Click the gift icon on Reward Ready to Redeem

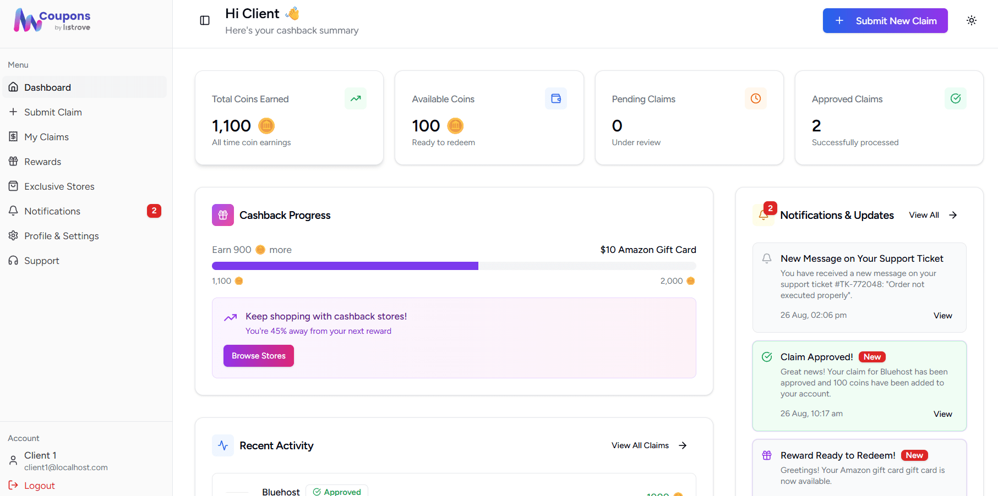pos(767,455)
